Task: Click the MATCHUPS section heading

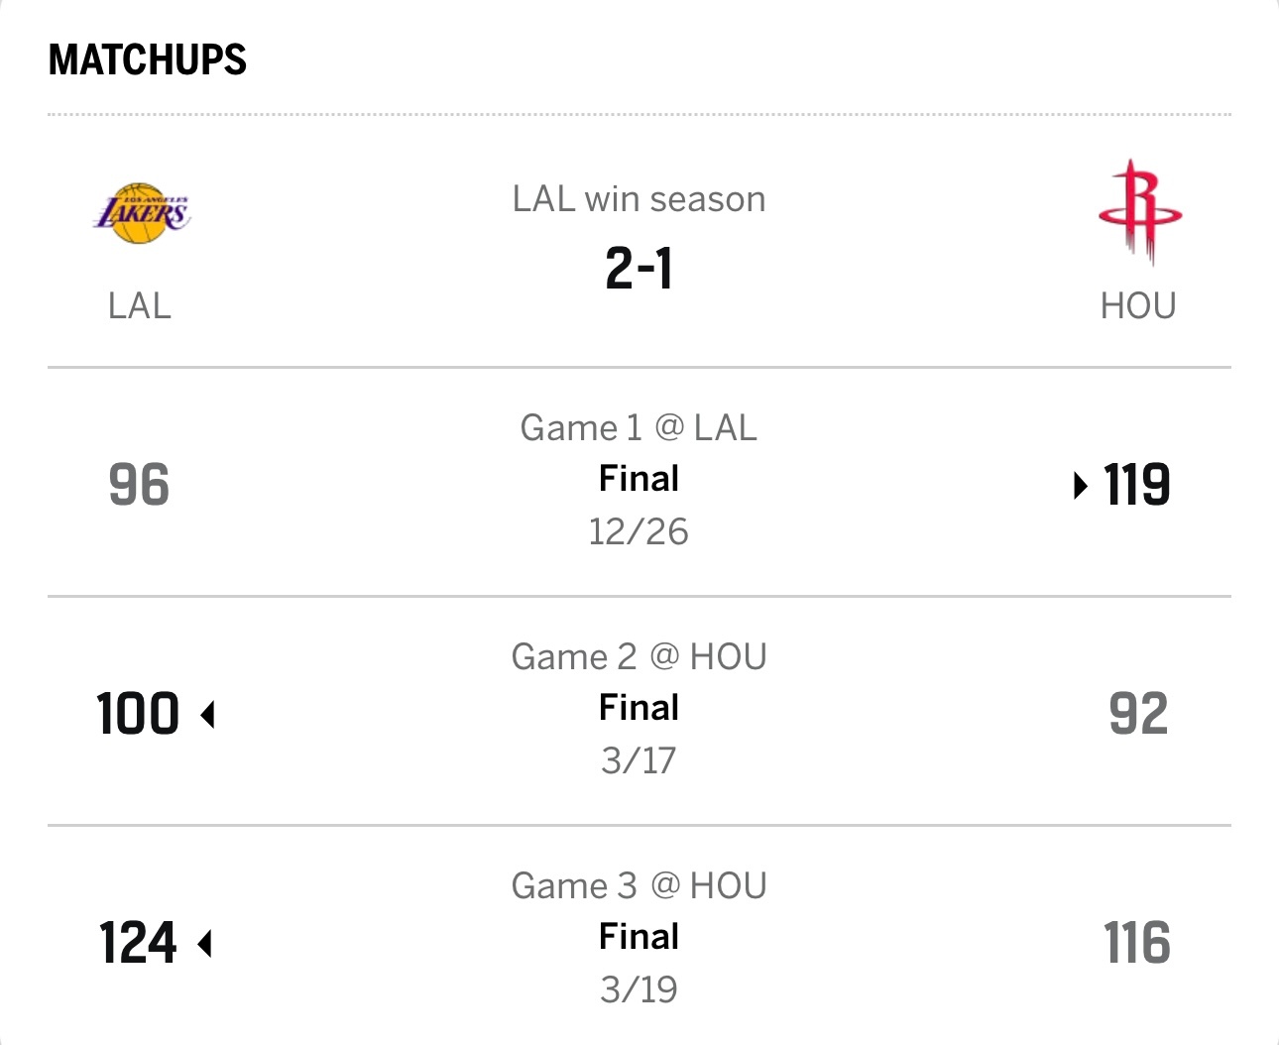Action: (x=148, y=59)
